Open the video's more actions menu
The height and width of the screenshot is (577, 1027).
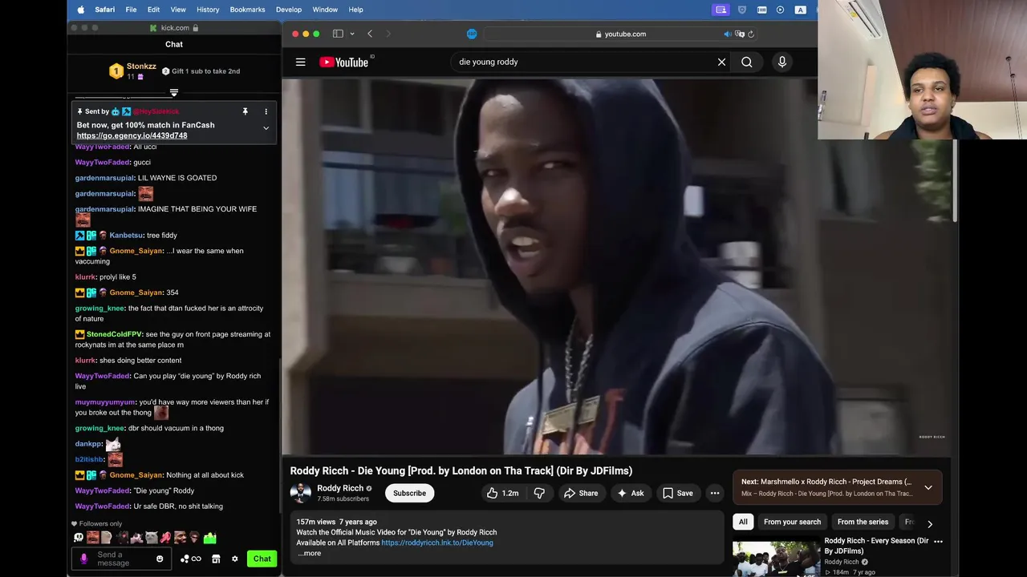715,493
